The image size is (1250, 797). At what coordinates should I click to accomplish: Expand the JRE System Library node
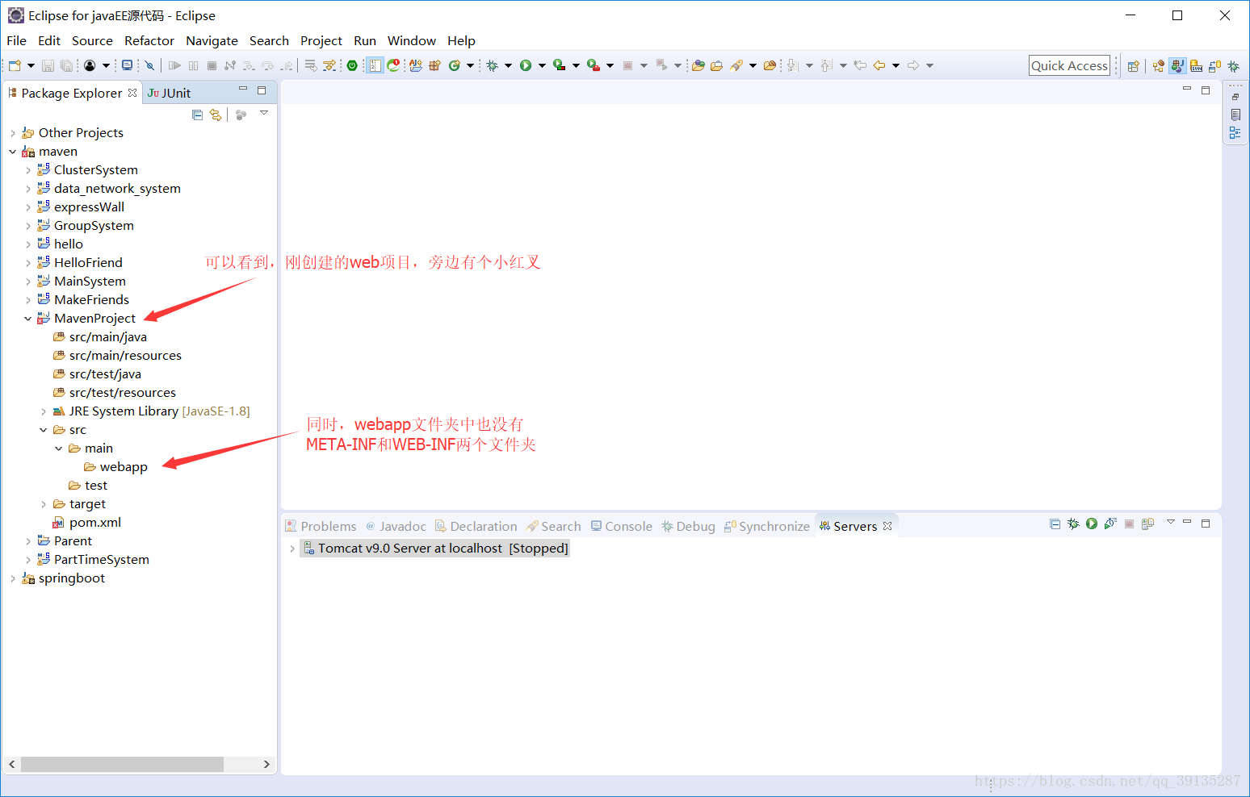[x=44, y=411]
